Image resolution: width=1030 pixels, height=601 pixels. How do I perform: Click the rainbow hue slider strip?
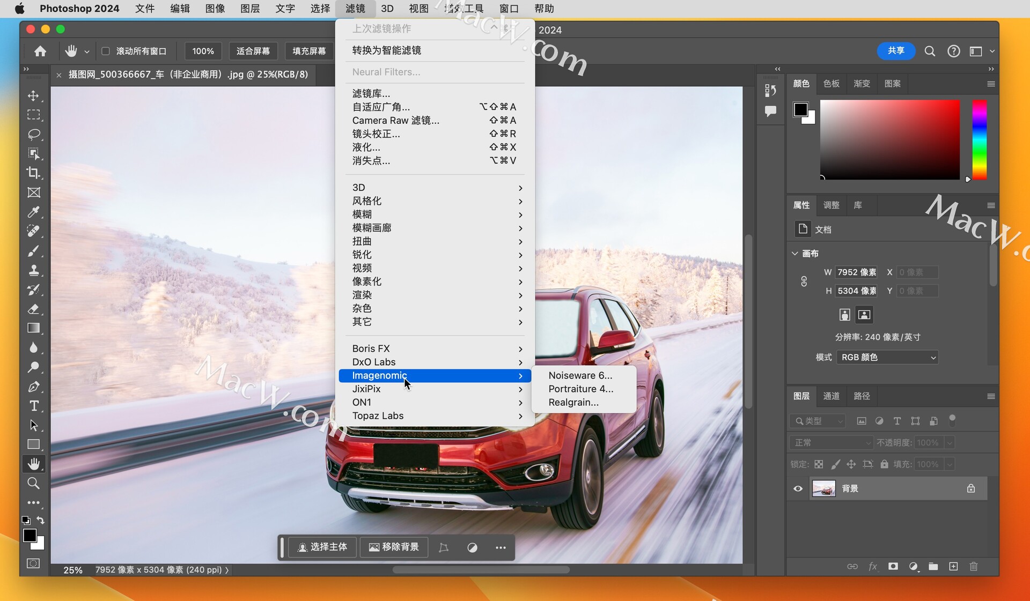(x=979, y=139)
